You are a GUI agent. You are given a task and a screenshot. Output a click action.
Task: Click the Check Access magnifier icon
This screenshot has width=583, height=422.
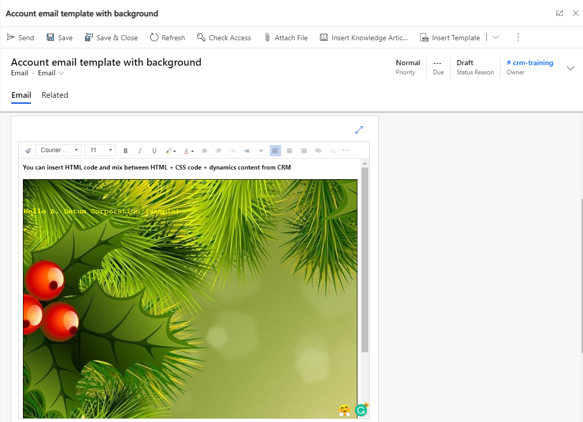pos(202,37)
